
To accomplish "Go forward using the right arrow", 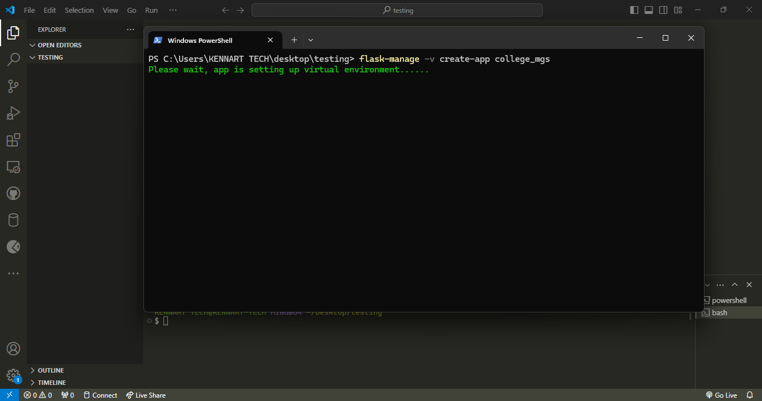I will pyautogui.click(x=240, y=10).
